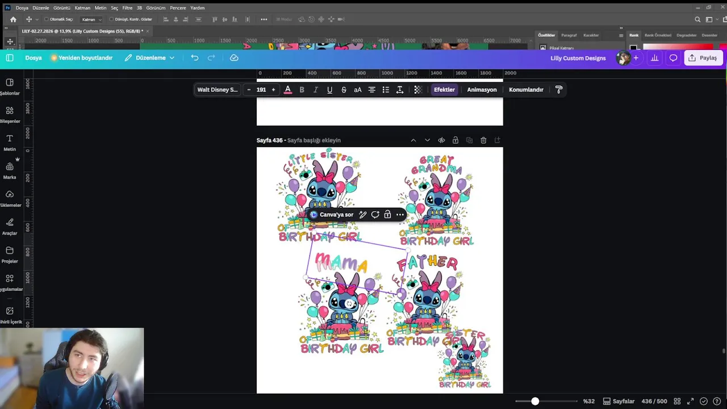The width and height of the screenshot is (727, 409).
Task: Click Canva'ya sor AI button
Action: (332, 215)
